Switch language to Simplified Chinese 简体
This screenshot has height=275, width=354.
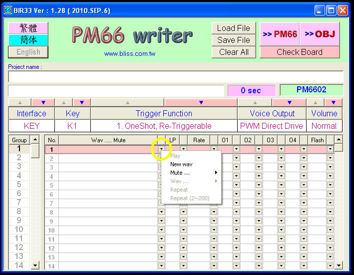coord(28,40)
